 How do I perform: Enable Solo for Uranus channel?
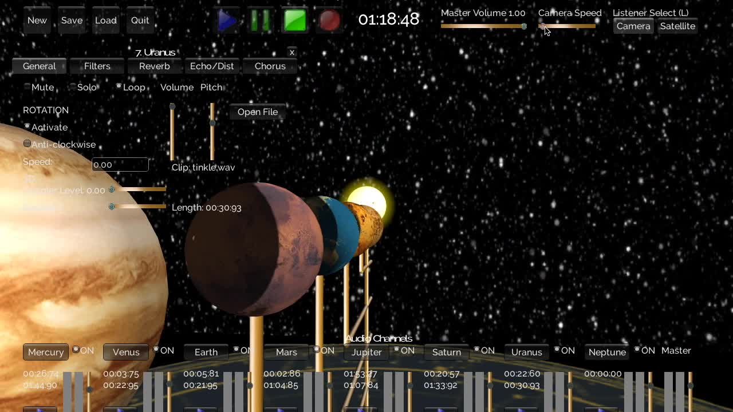(73, 86)
